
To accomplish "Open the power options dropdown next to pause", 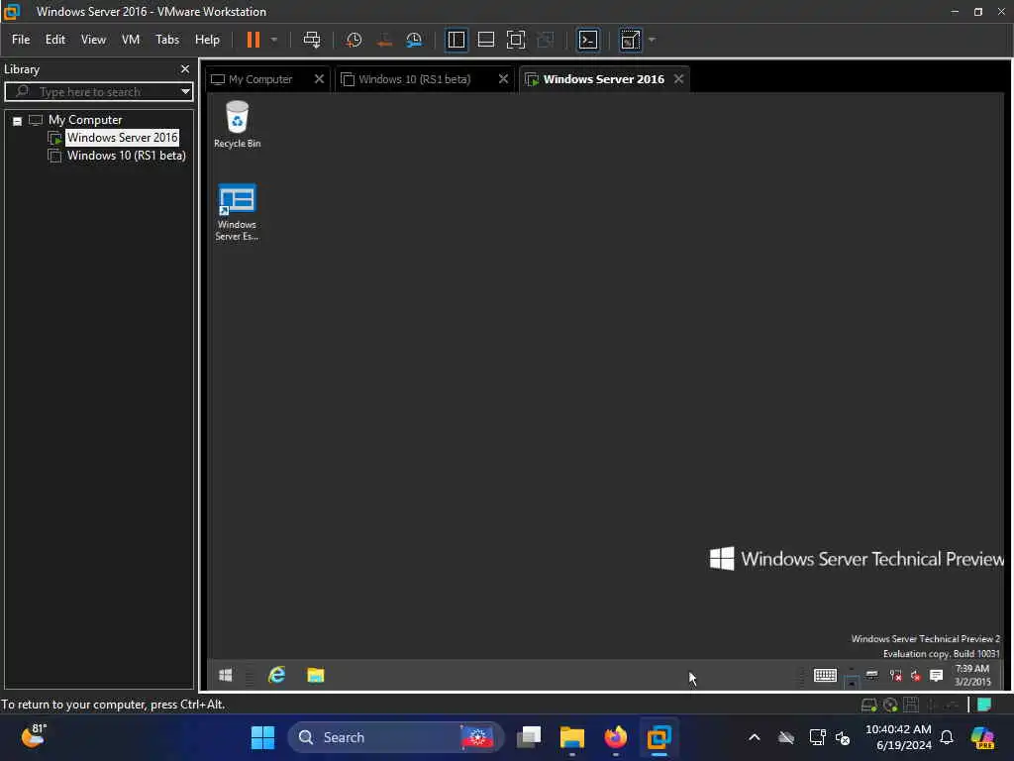I will point(274,40).
